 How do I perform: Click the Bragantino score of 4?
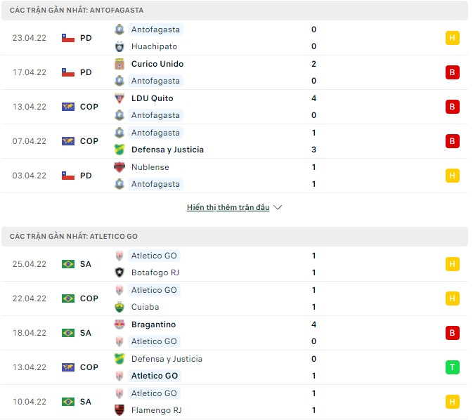coord(313,324)
